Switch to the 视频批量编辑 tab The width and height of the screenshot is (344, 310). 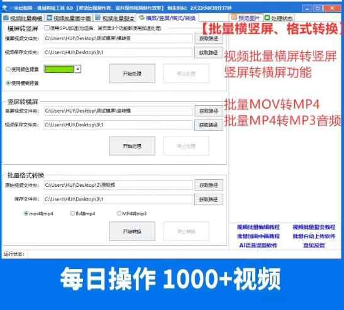point(23,18)
